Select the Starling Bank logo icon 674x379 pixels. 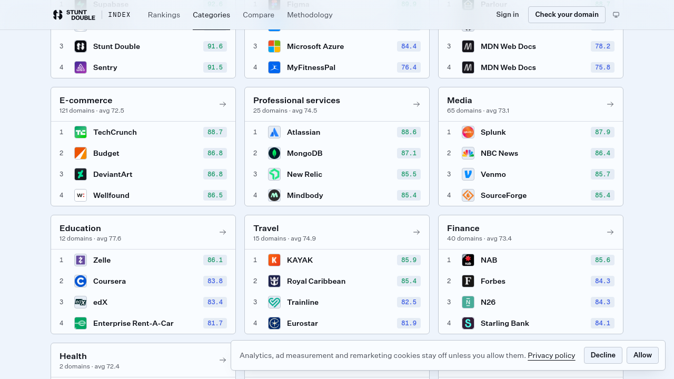coord(468,323)
